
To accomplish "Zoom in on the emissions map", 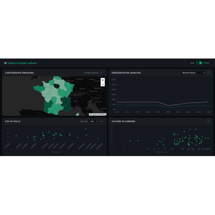I will pos(103,80).
